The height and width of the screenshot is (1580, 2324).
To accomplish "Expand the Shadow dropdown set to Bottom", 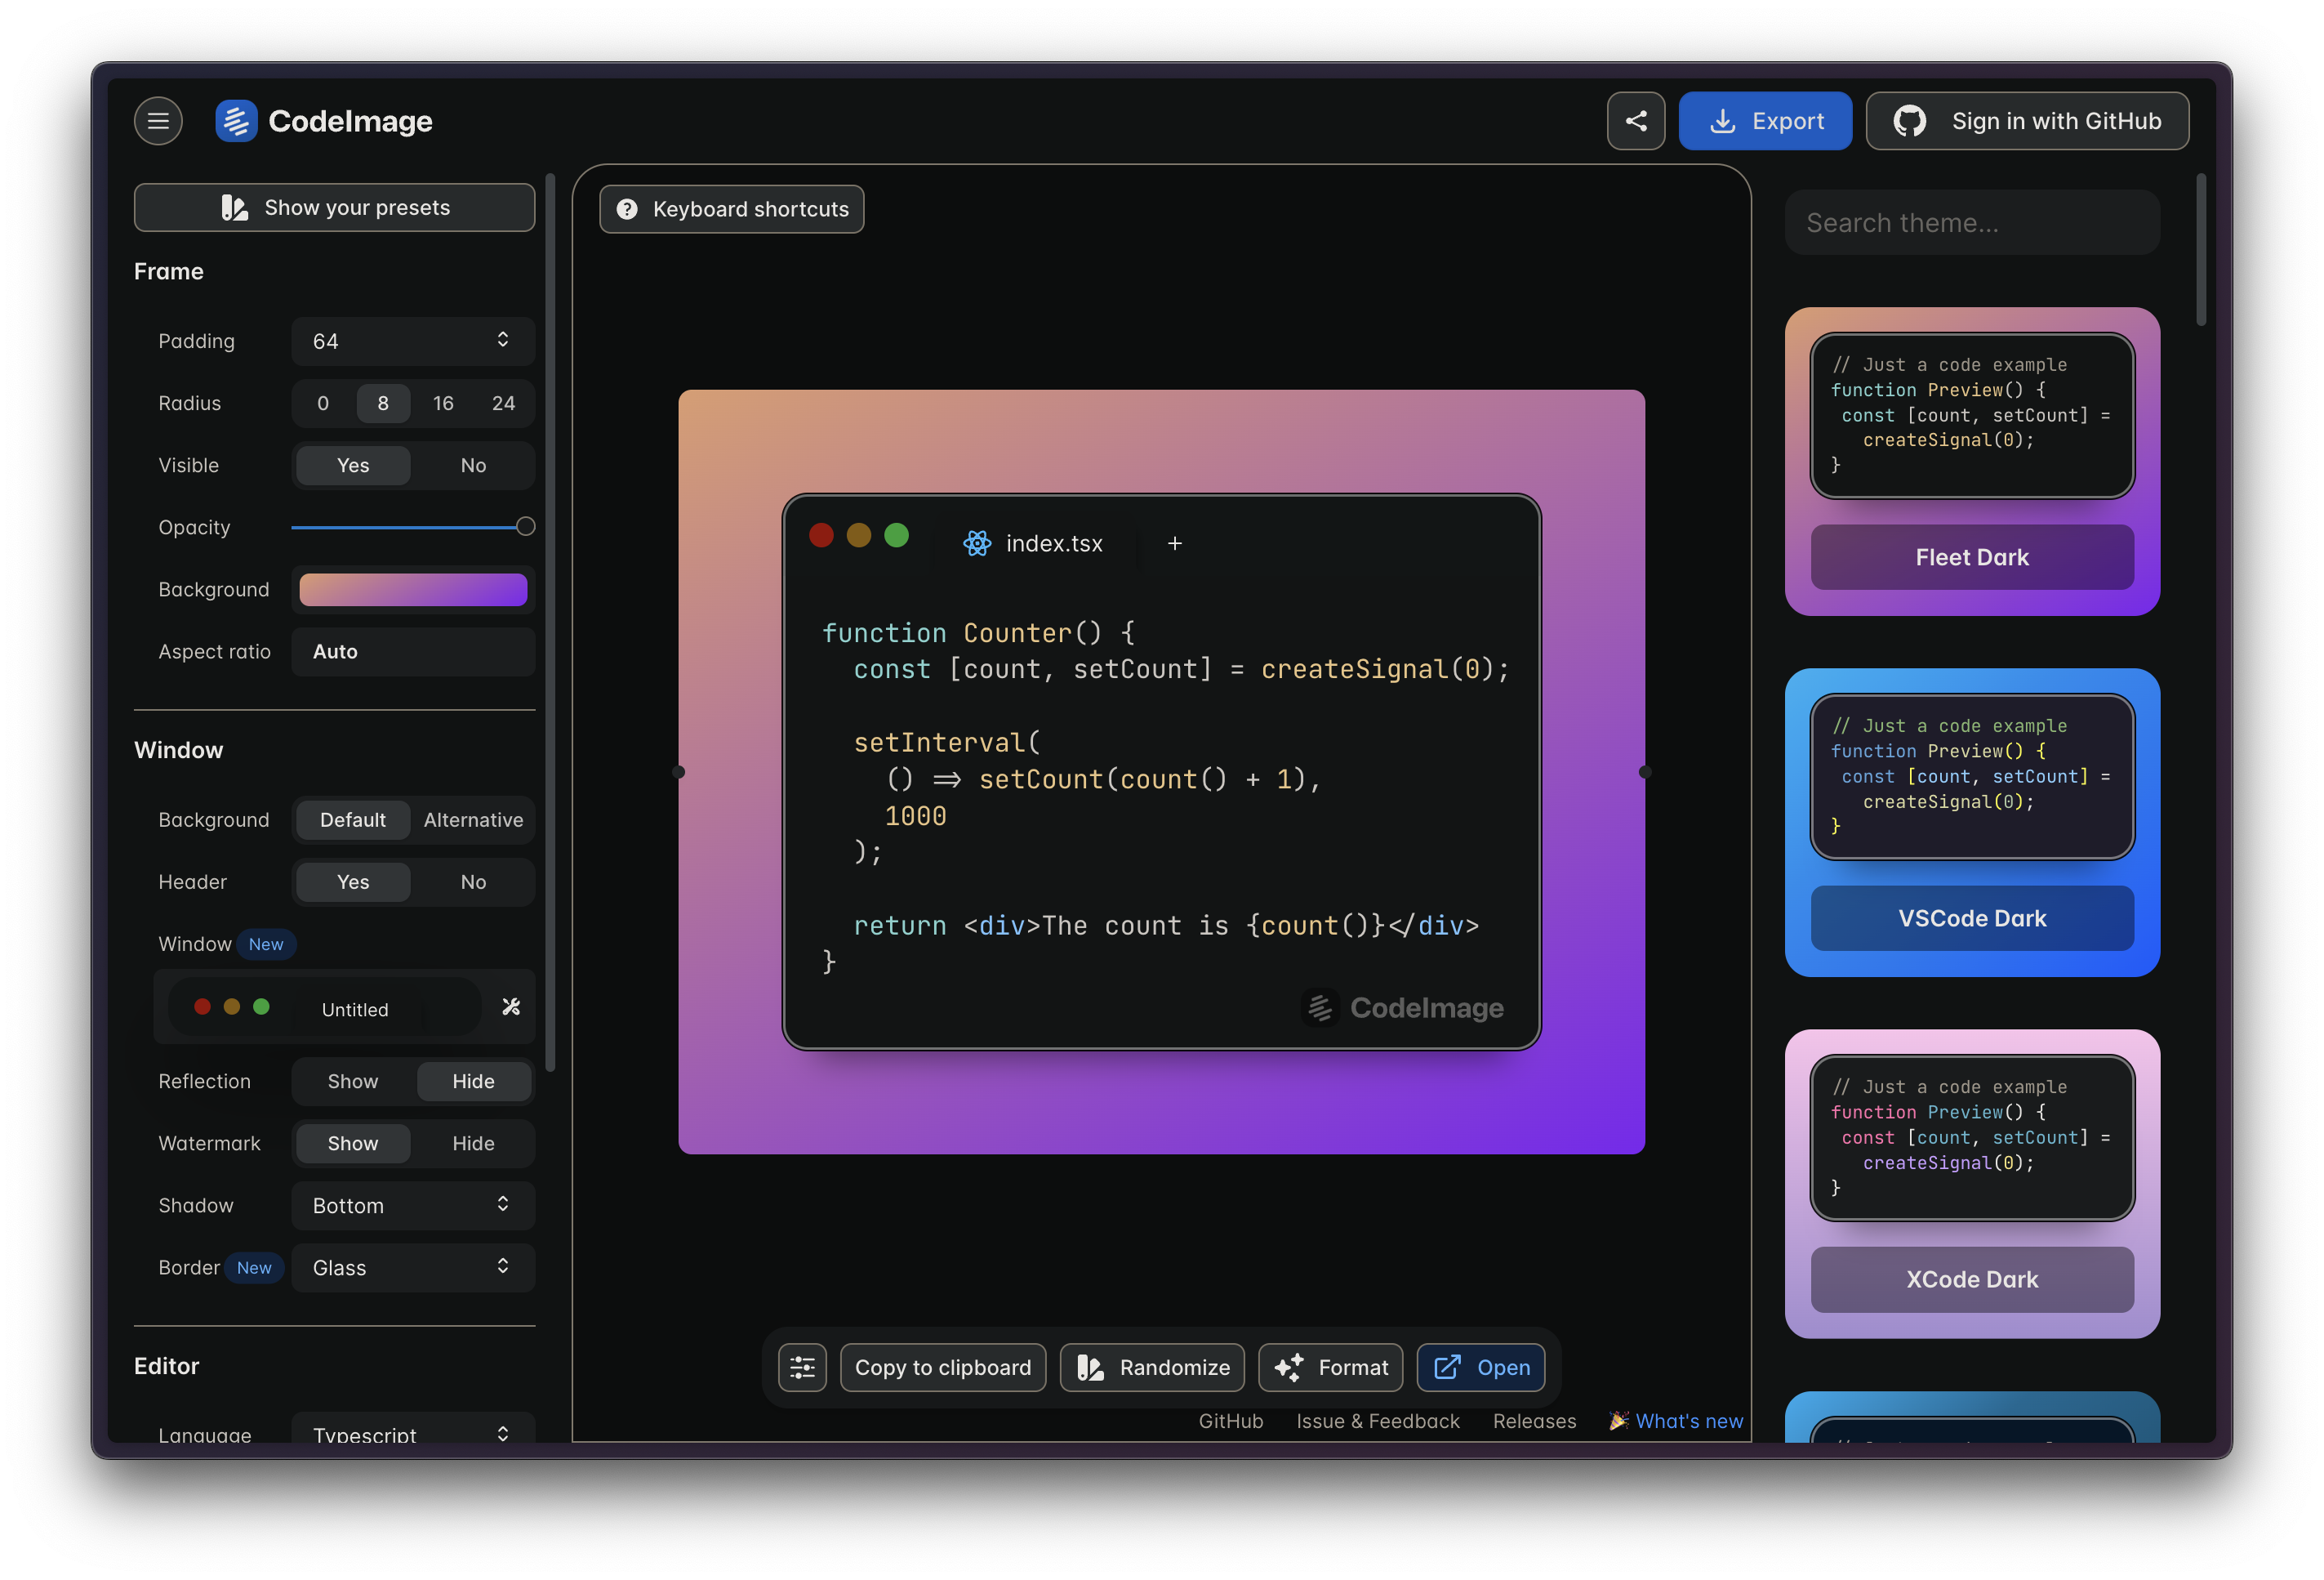I will coord(413,1205).
